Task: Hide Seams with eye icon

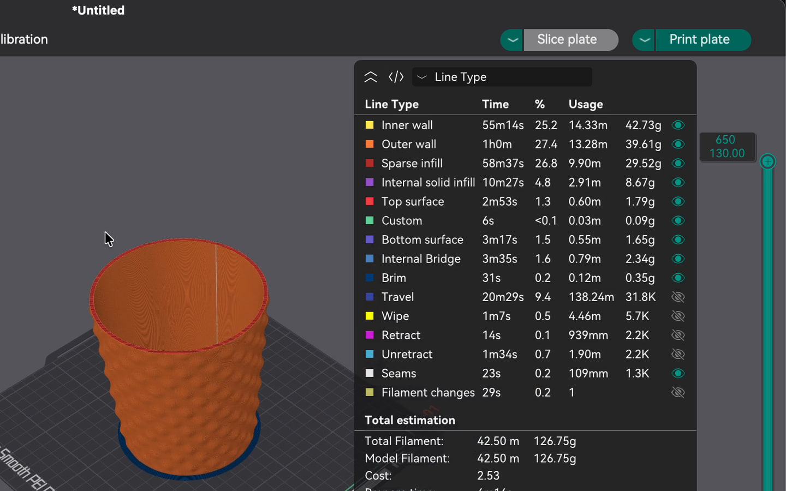Action: coord(678,373)
